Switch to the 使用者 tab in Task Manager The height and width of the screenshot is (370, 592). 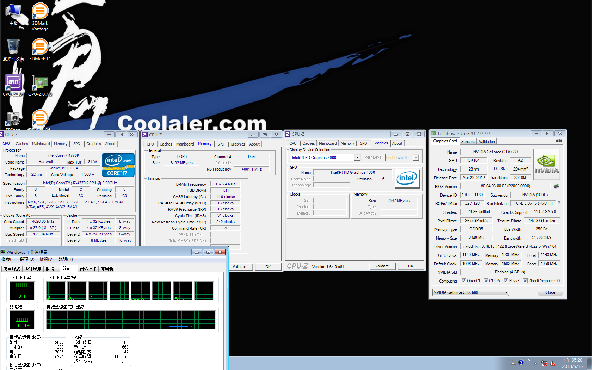pyautogui.click(x=107, y=269)
